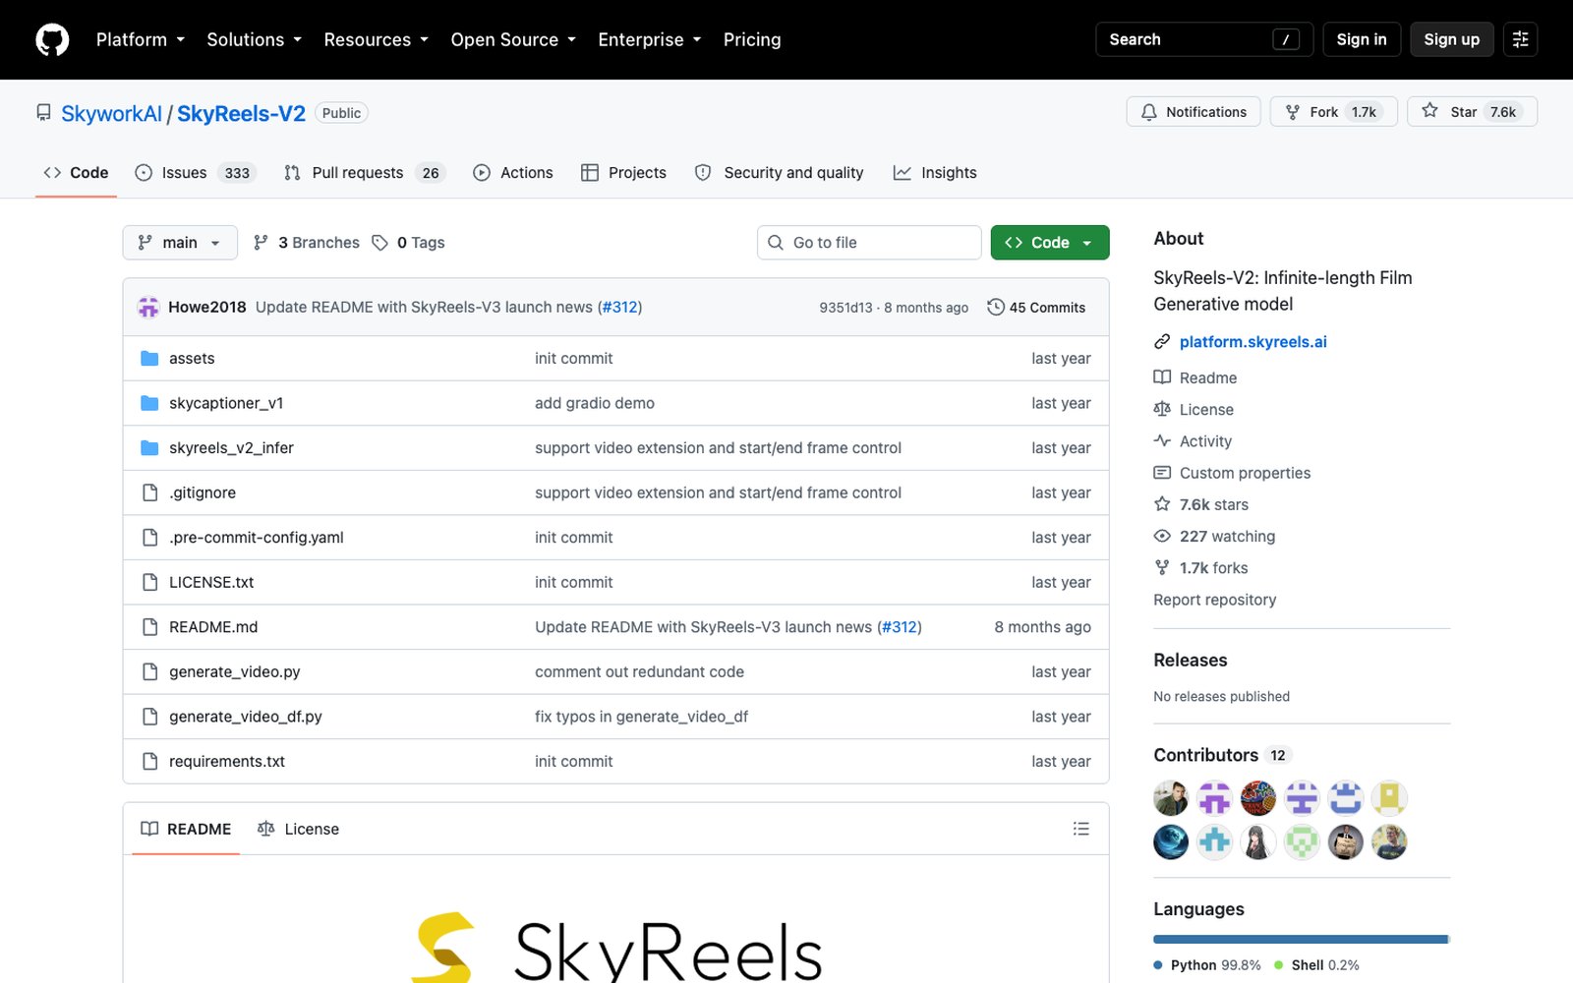View the 45 Commits history
The height and width of the screenshot is (983, 1573).
[x=1036, y=308]
